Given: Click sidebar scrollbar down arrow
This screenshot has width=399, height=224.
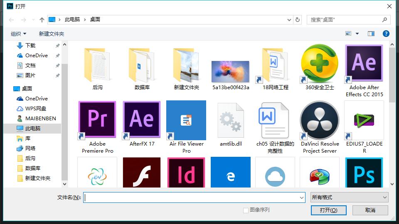Looking at the screenshot, I should pos(65,184).
